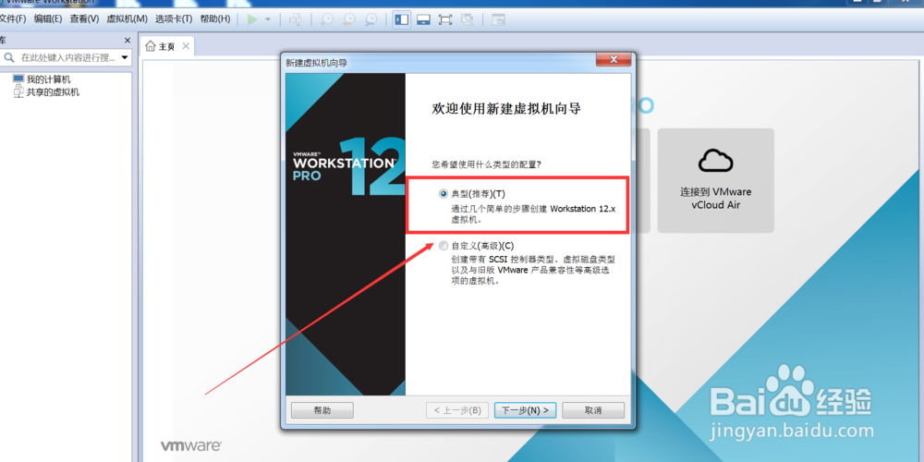
Task: Open the Snapshot Manager toolbar icon
Action: (371, 19)
